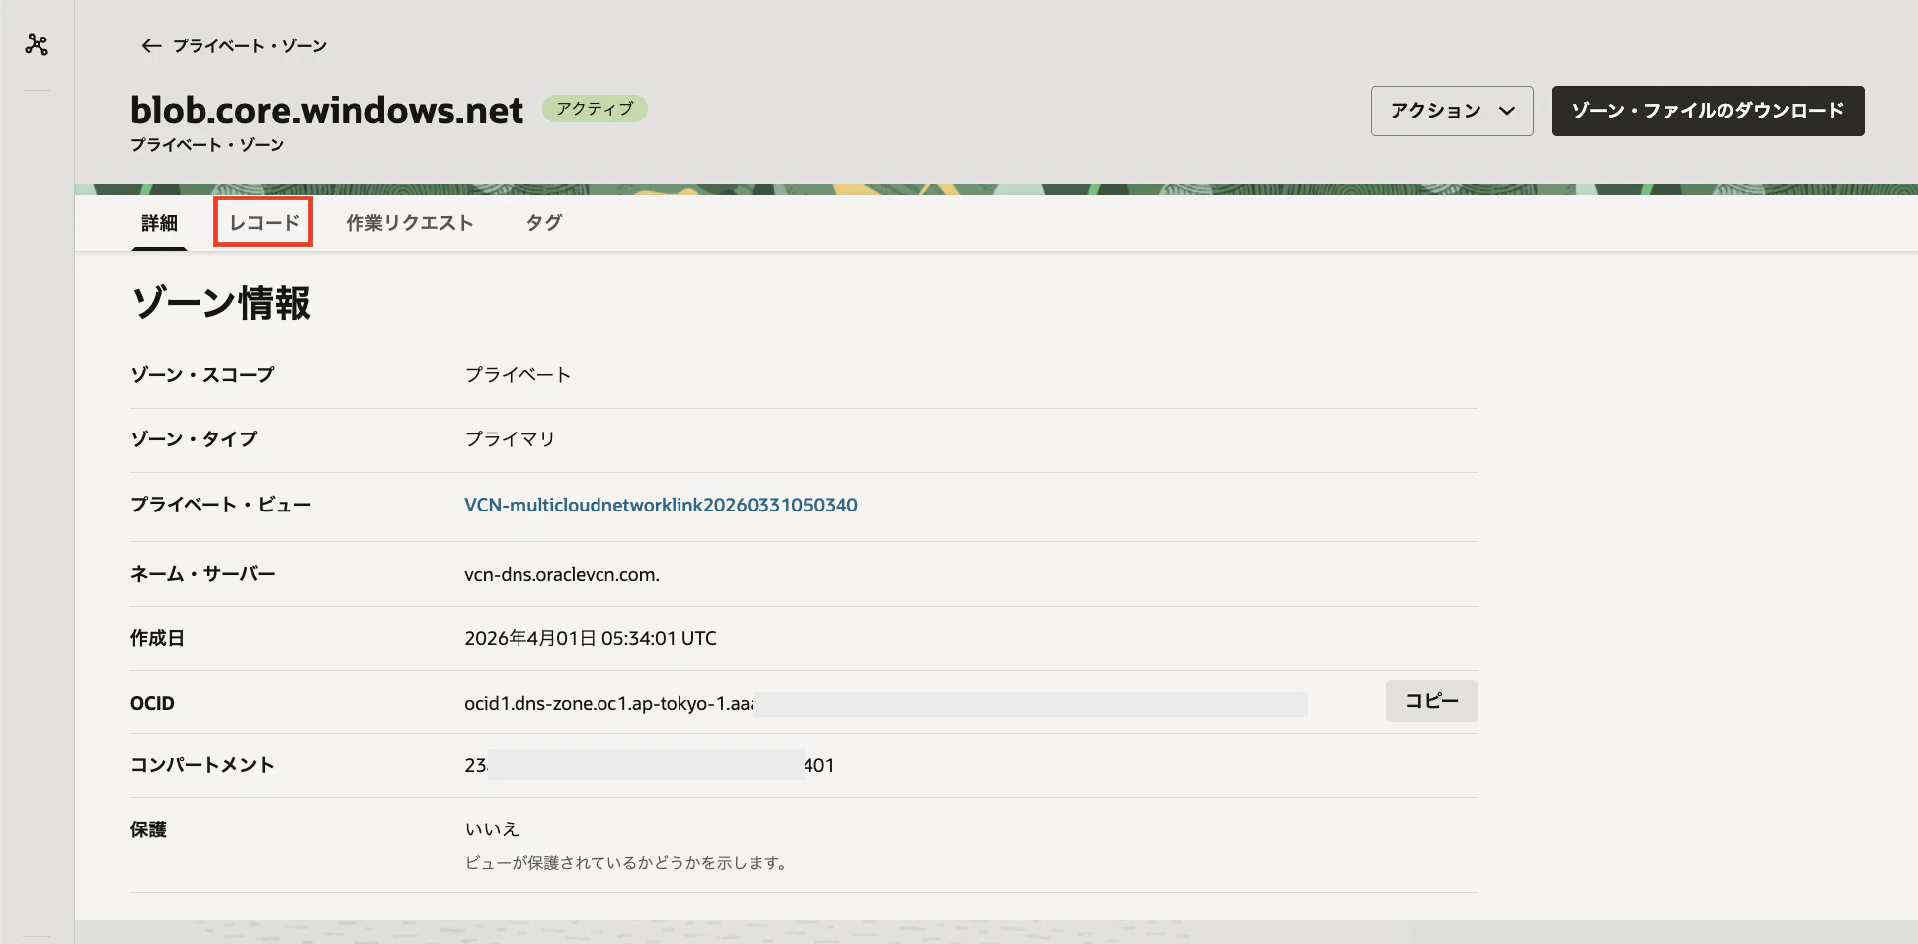Download the zone file with ゾーン・ファイルのダウンロード
The image size is (1918, 944).
coord(1708,111)
